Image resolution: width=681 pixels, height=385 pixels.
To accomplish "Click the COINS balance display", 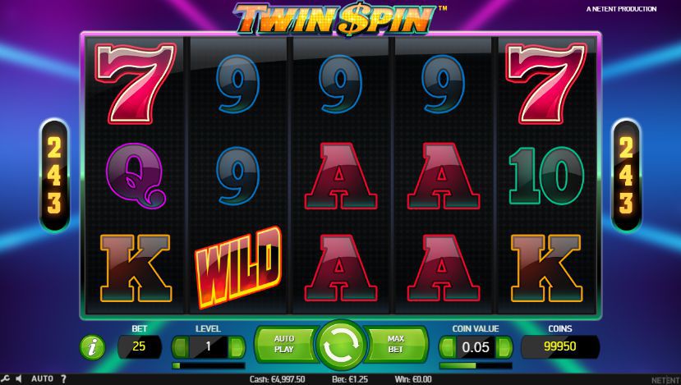I will [x=560, y=346].
